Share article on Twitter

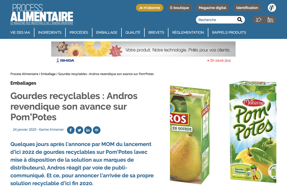click(x=79, y=130)
